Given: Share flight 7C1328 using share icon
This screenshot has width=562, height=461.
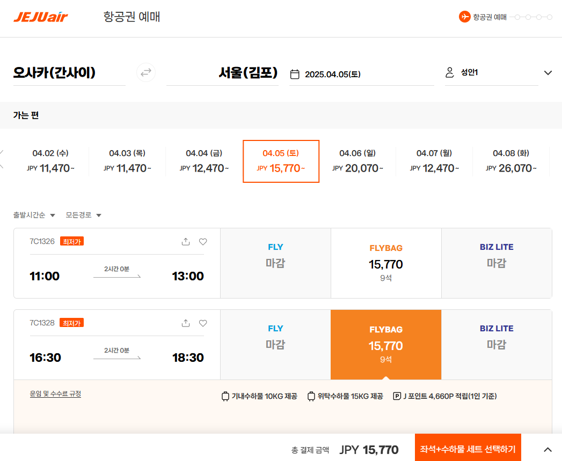Looking at the screenshot, I should pos(186,323).
